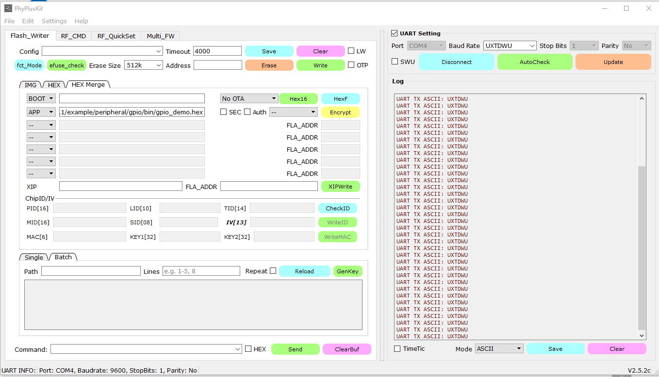
Task: Open the File menu
Action: coord(9,21)
